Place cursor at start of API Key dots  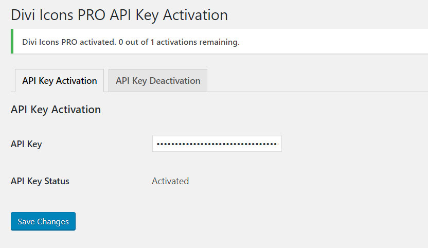tap(157, 144)
